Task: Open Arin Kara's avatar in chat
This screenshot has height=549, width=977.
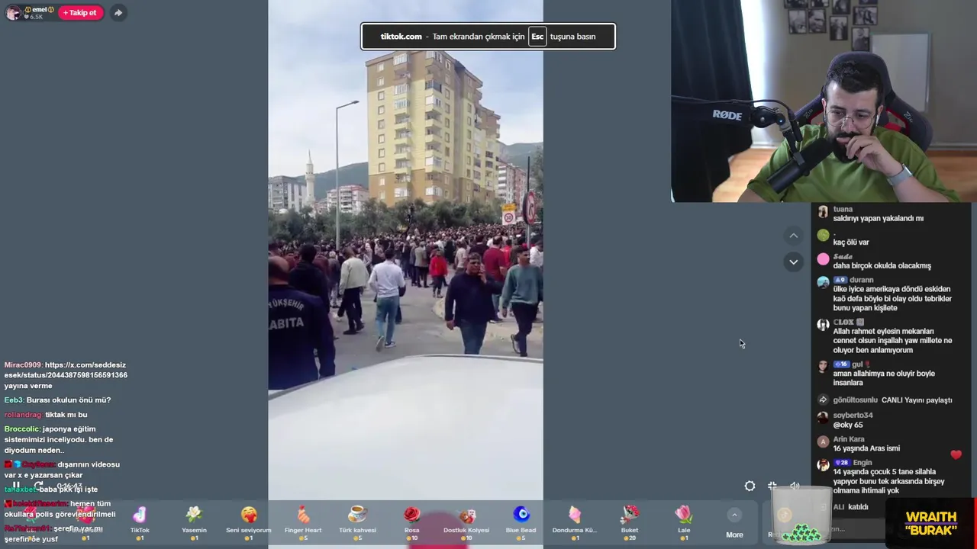Action: (x=823, y=441)
